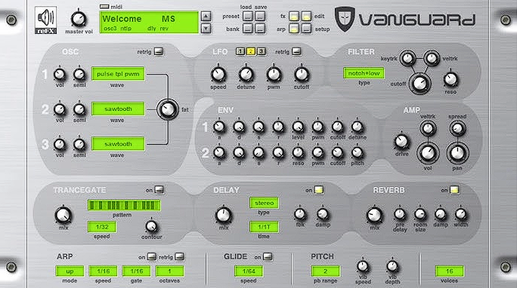Open glide speed selector '1/64'

(x=249, y=271)
